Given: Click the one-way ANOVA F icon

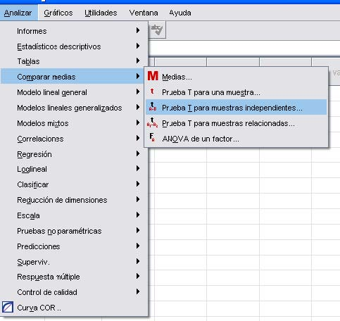Looking at the screenshot, I should pos(152,137).
